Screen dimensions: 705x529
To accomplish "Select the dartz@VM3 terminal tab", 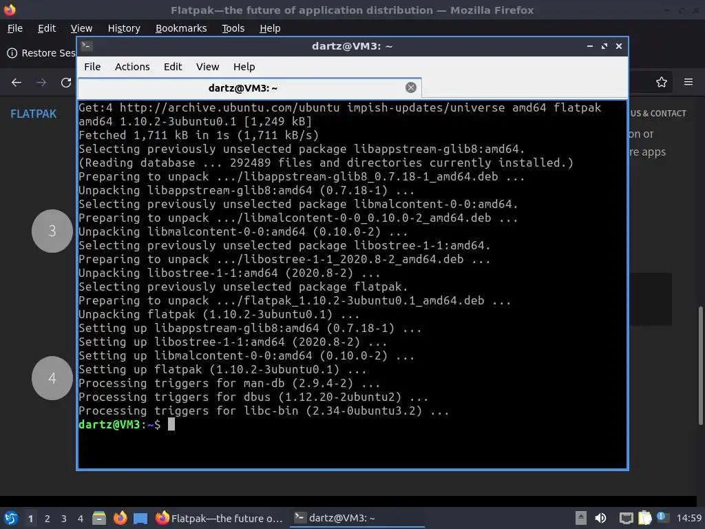I will (x=243, y=87).
